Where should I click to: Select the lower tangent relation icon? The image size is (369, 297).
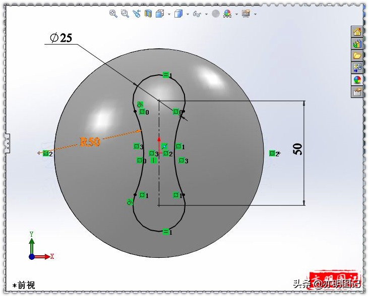130,202
